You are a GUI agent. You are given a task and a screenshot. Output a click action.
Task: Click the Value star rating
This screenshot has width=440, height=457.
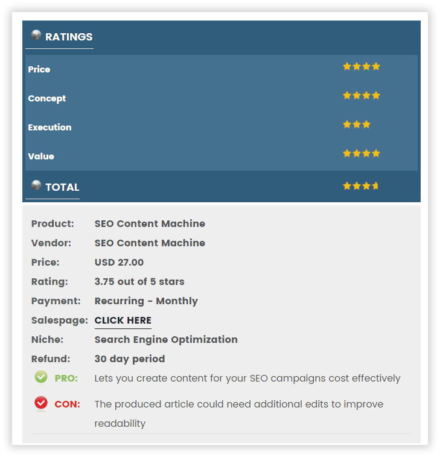click(x=362, y=153)
